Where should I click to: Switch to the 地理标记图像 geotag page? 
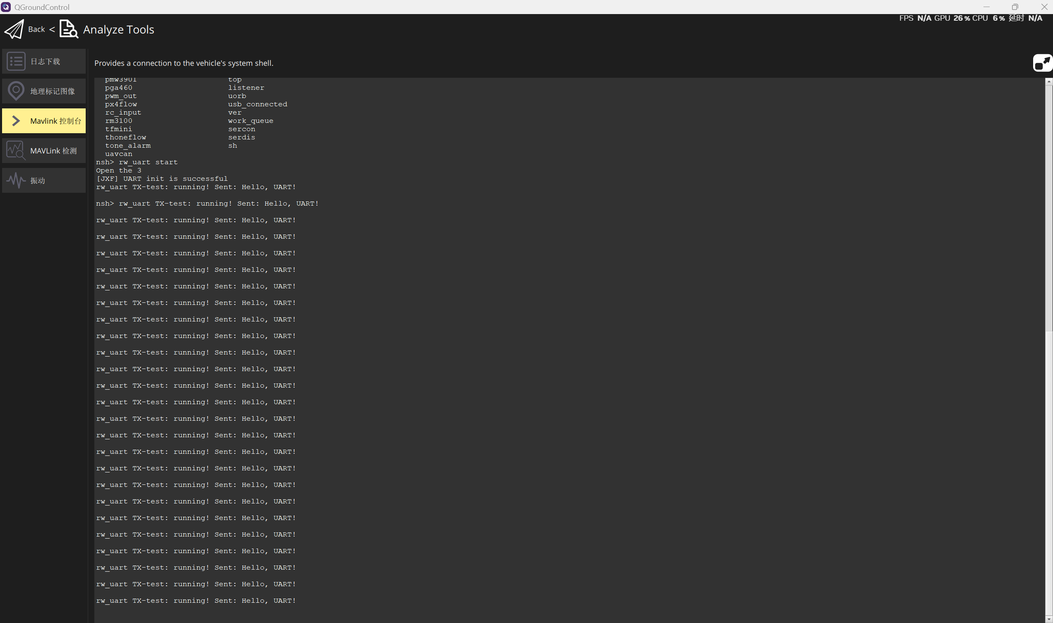pos(52,91)
